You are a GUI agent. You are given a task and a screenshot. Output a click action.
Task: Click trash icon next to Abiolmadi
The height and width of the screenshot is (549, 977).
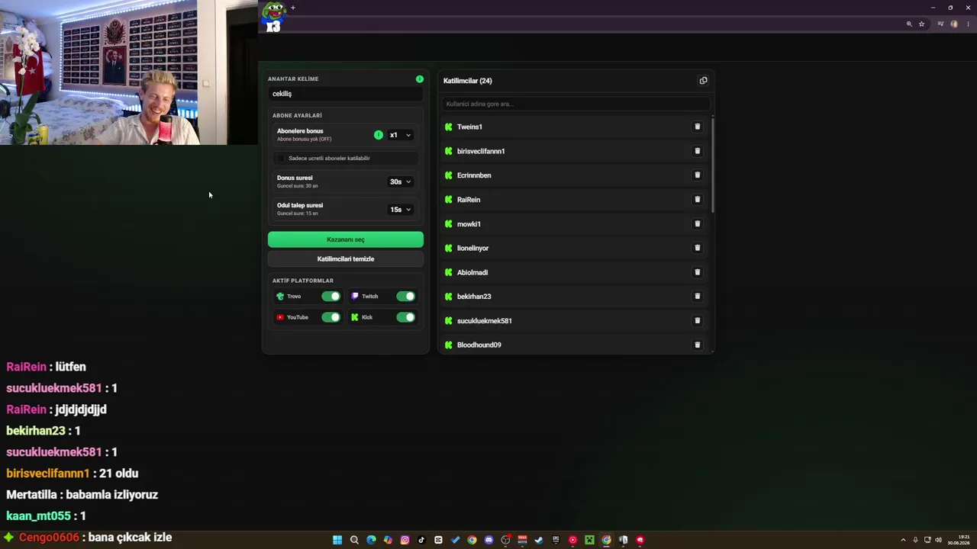click(x=697, y=272)
